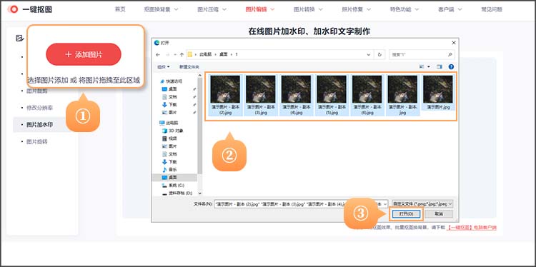Select 修改分辨率 in the left menu
The width and height of the screenshot is (536, 267).
pyautogui.click(x=39, y=108)
